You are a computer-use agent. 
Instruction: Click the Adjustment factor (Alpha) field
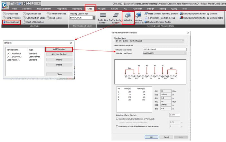174,115
